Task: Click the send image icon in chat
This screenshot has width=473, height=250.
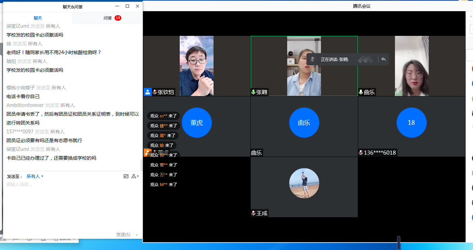Action: [x=126, y=176]
